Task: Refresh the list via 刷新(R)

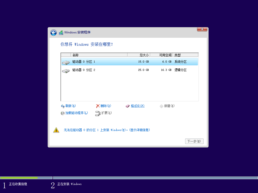Action: click(71, 106)
